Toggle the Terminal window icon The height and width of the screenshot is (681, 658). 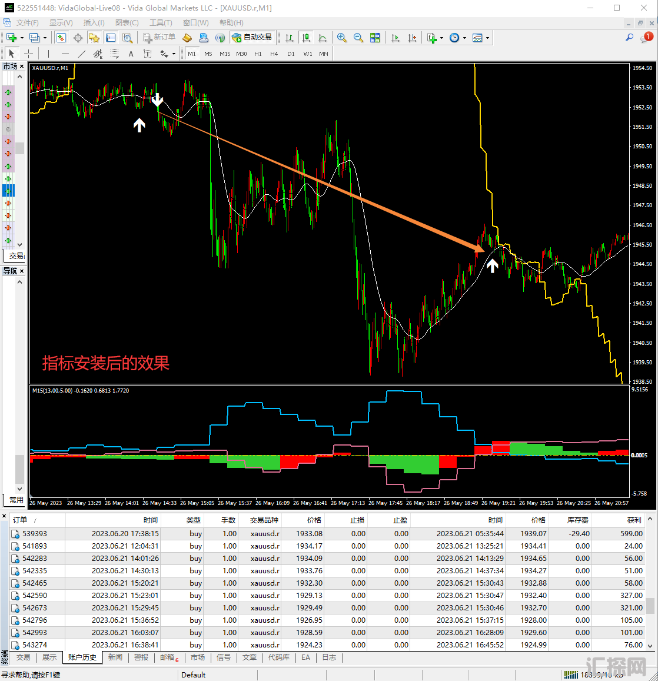[x=111, y=38]
